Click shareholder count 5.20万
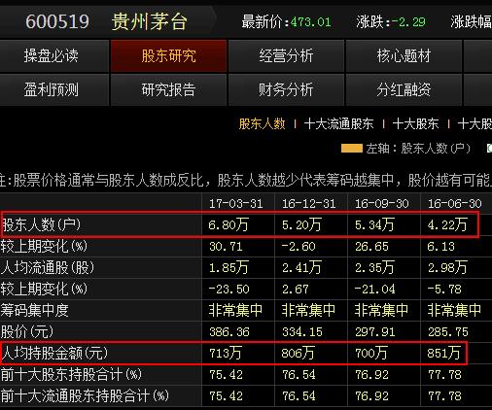This screenshot has width=492, height=410. [x=301, y=224]
